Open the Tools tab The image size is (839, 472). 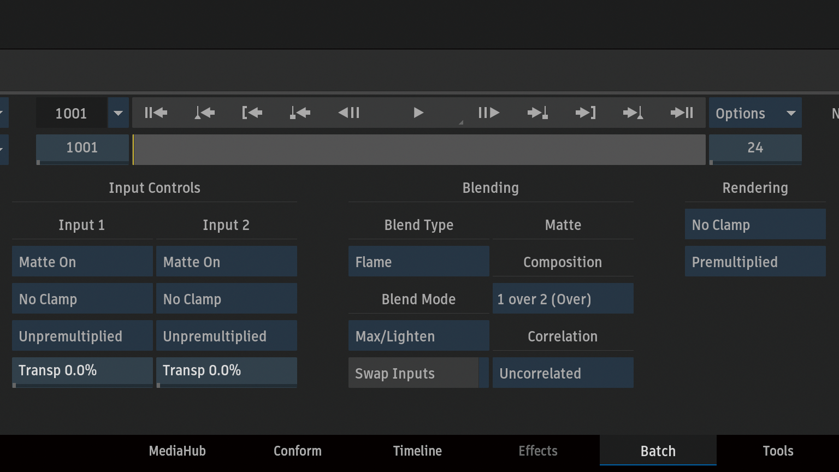(778, 451)
